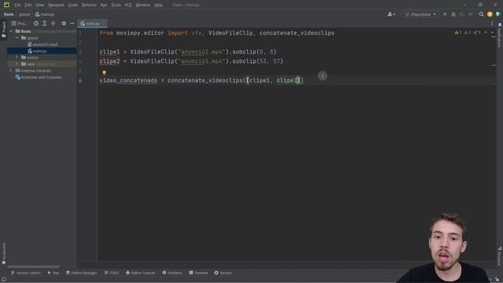Click the Select Opened File target icon
The width and height of the screenshot is (503, 283).
(x=36, y=24)
